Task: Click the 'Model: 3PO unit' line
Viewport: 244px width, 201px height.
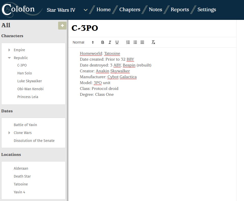Action: (x=95, y=83)
